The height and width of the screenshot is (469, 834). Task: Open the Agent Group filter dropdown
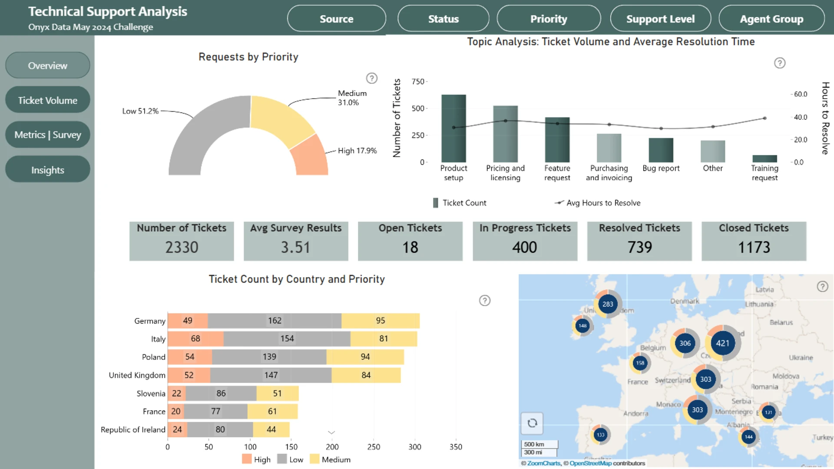click(771, 19)
